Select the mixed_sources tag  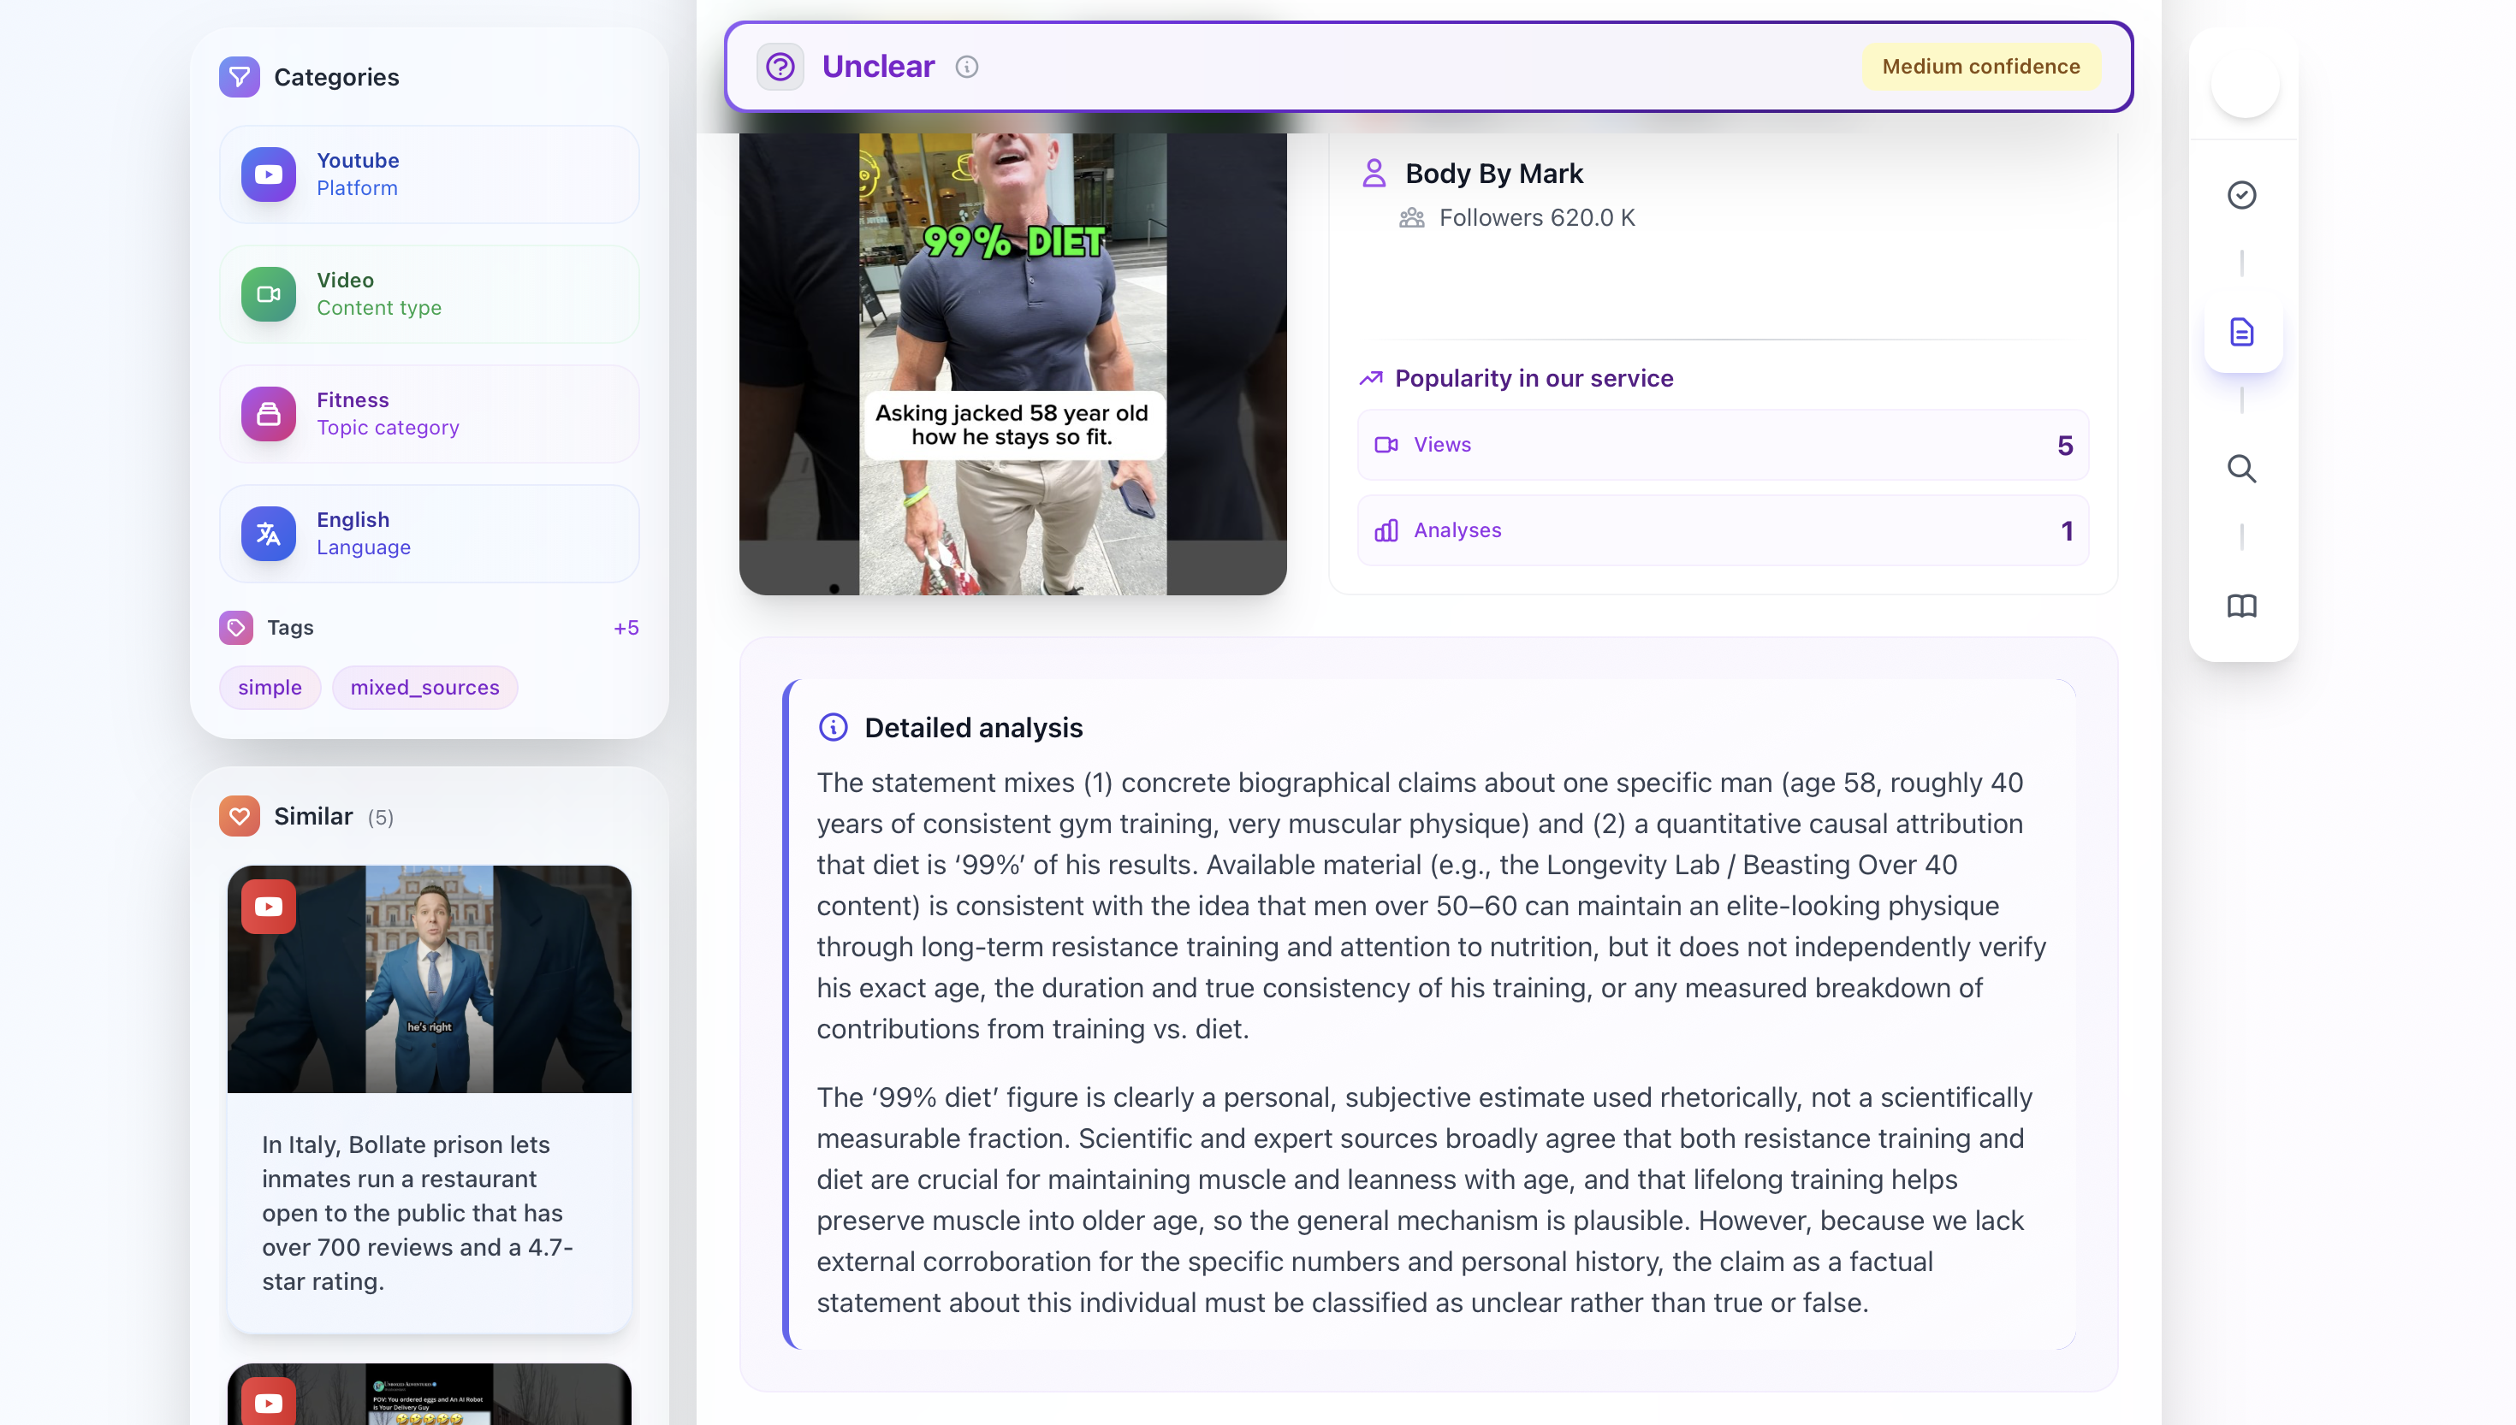[x=424, y=687]
